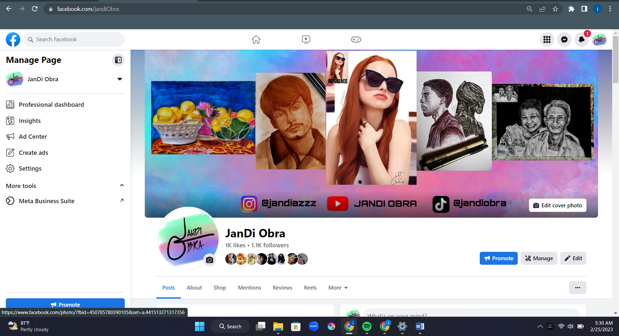Click the page vertical scrollbar thumb
This screenshot has width=619, height=336.
coord(615,60)
